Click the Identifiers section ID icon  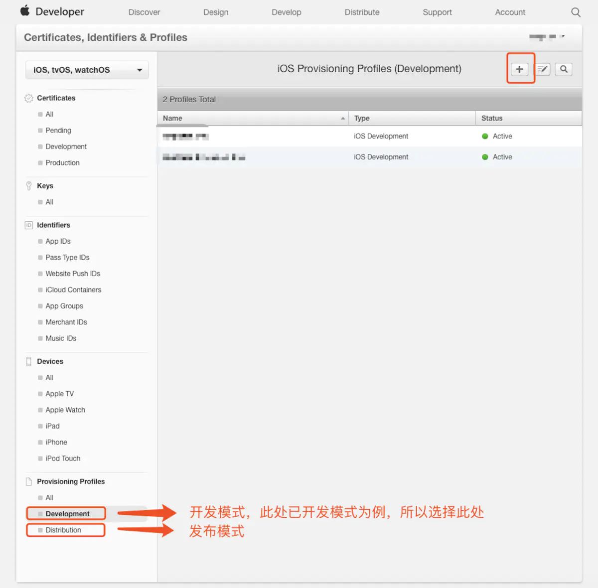coord(29,225)
